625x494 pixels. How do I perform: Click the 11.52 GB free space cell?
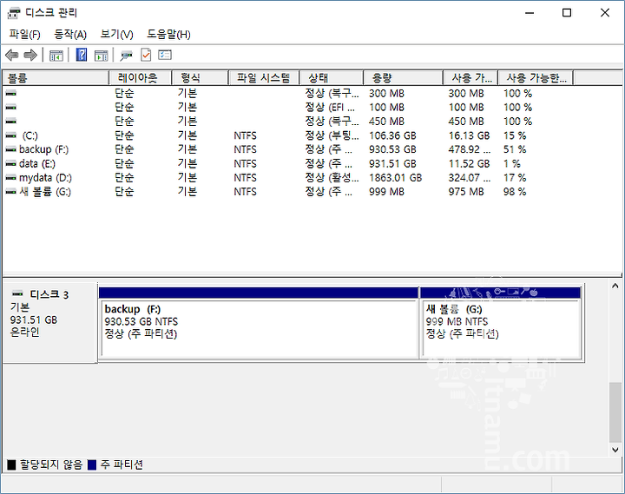pyautogui.click(x=469, y=163)
